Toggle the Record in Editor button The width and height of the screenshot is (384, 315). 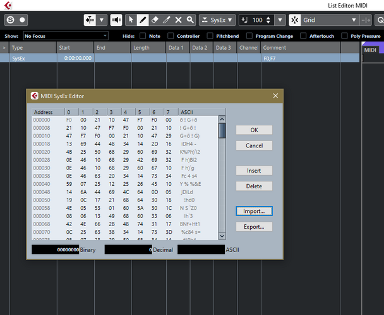click(22, 20)
